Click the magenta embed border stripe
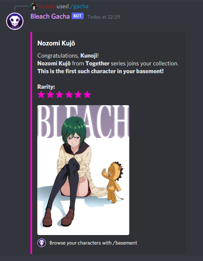Image resolution: width=203 pixels, height=261 pixels. [x=31, y=143]
